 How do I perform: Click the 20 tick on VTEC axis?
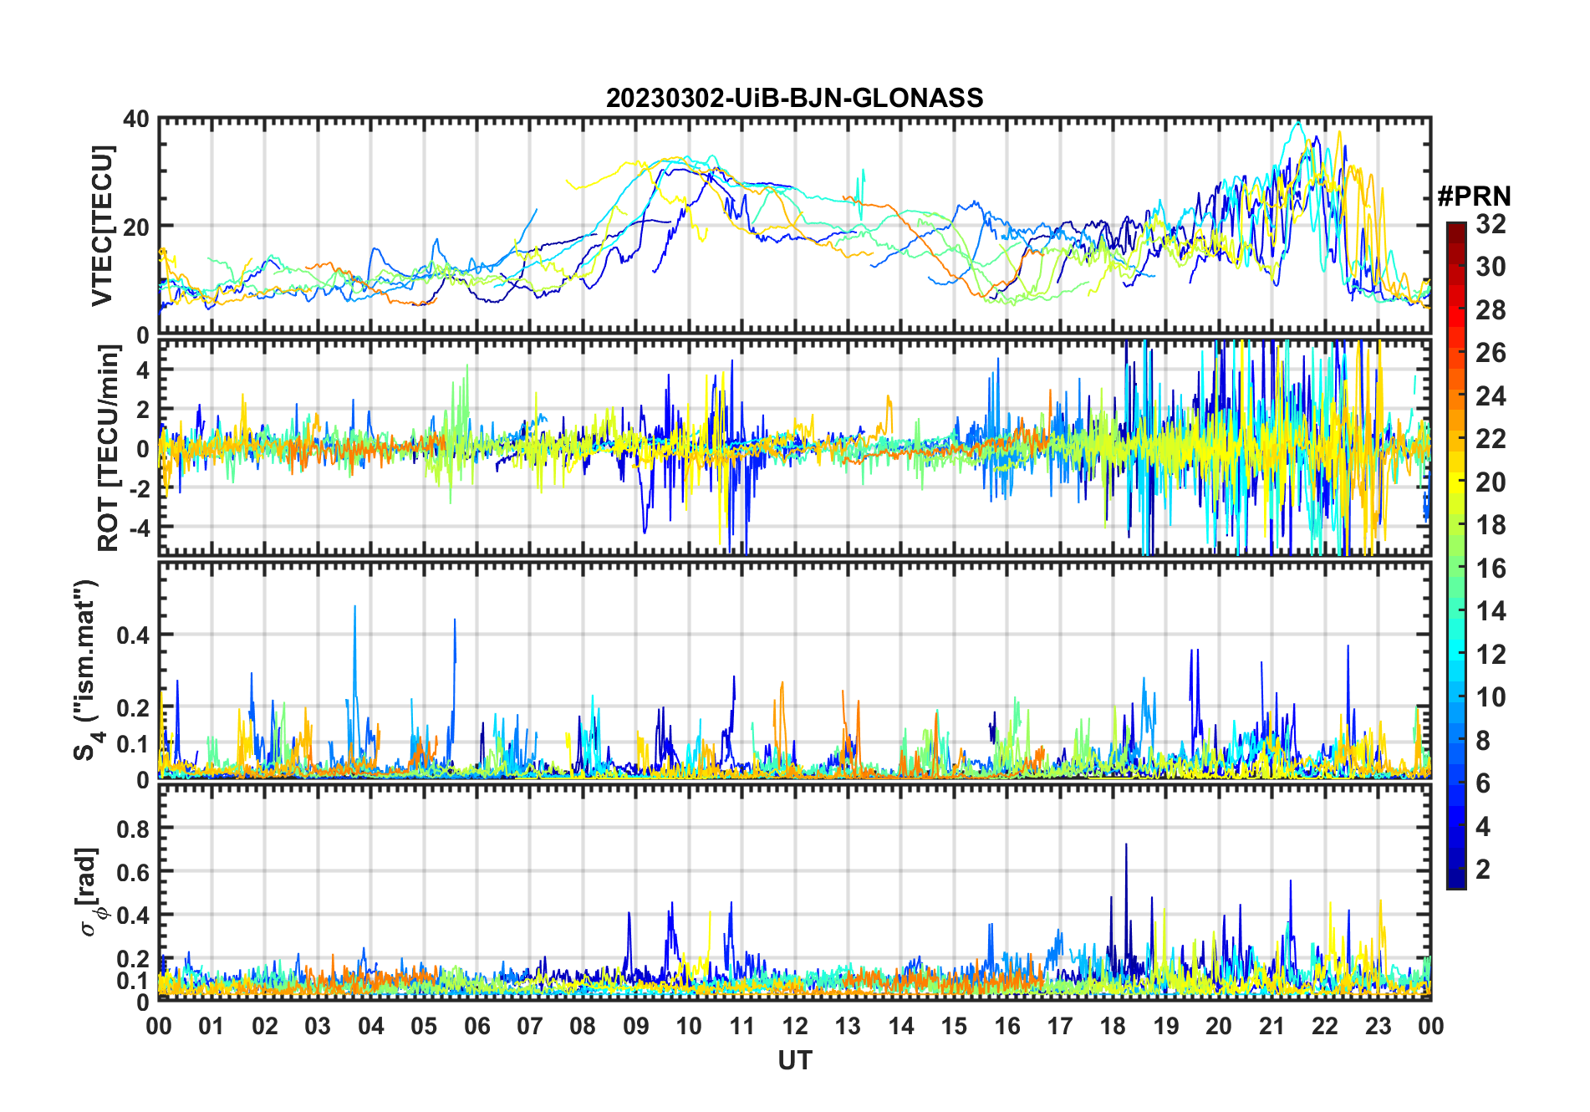[136, 227]
